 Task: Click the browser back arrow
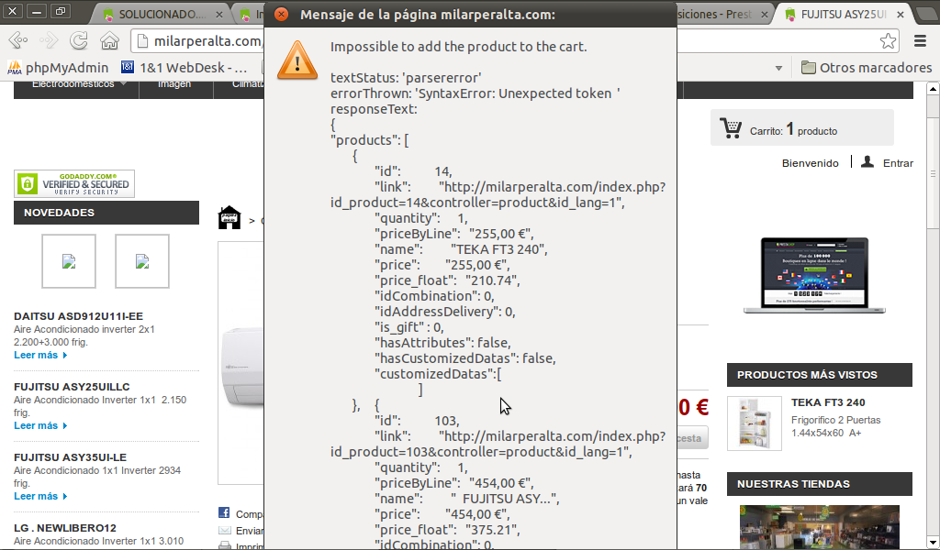[18, 40]
